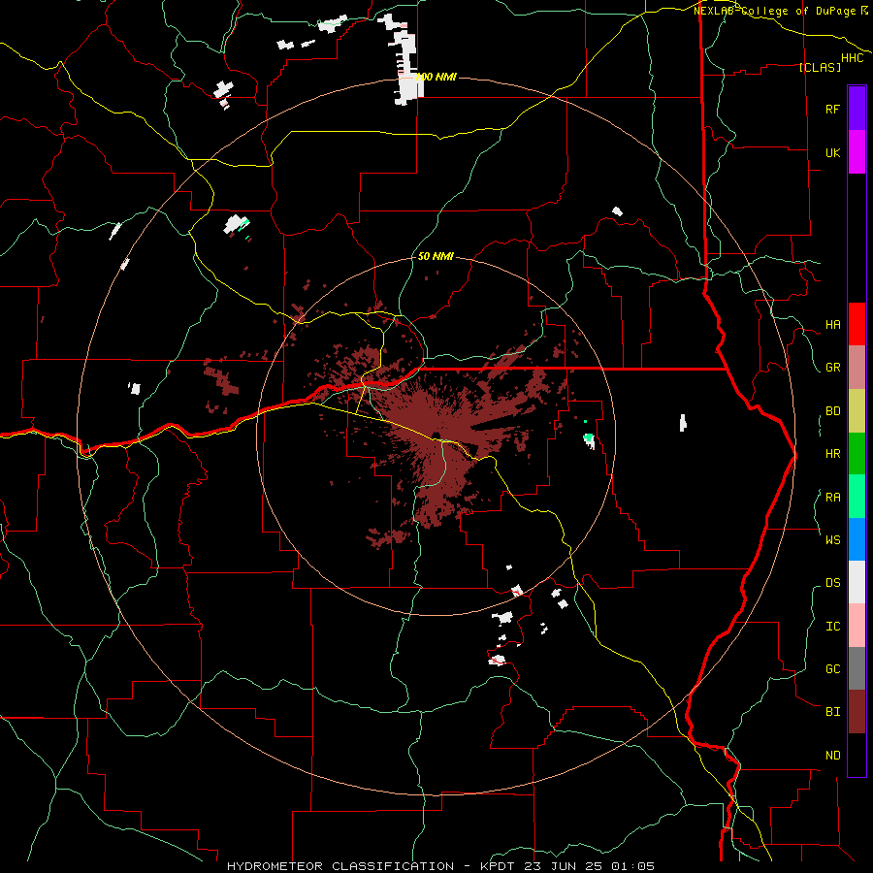Select the dark red BI legend swatch
This screenshot has height=873, width=873.
tap(857, 712)
